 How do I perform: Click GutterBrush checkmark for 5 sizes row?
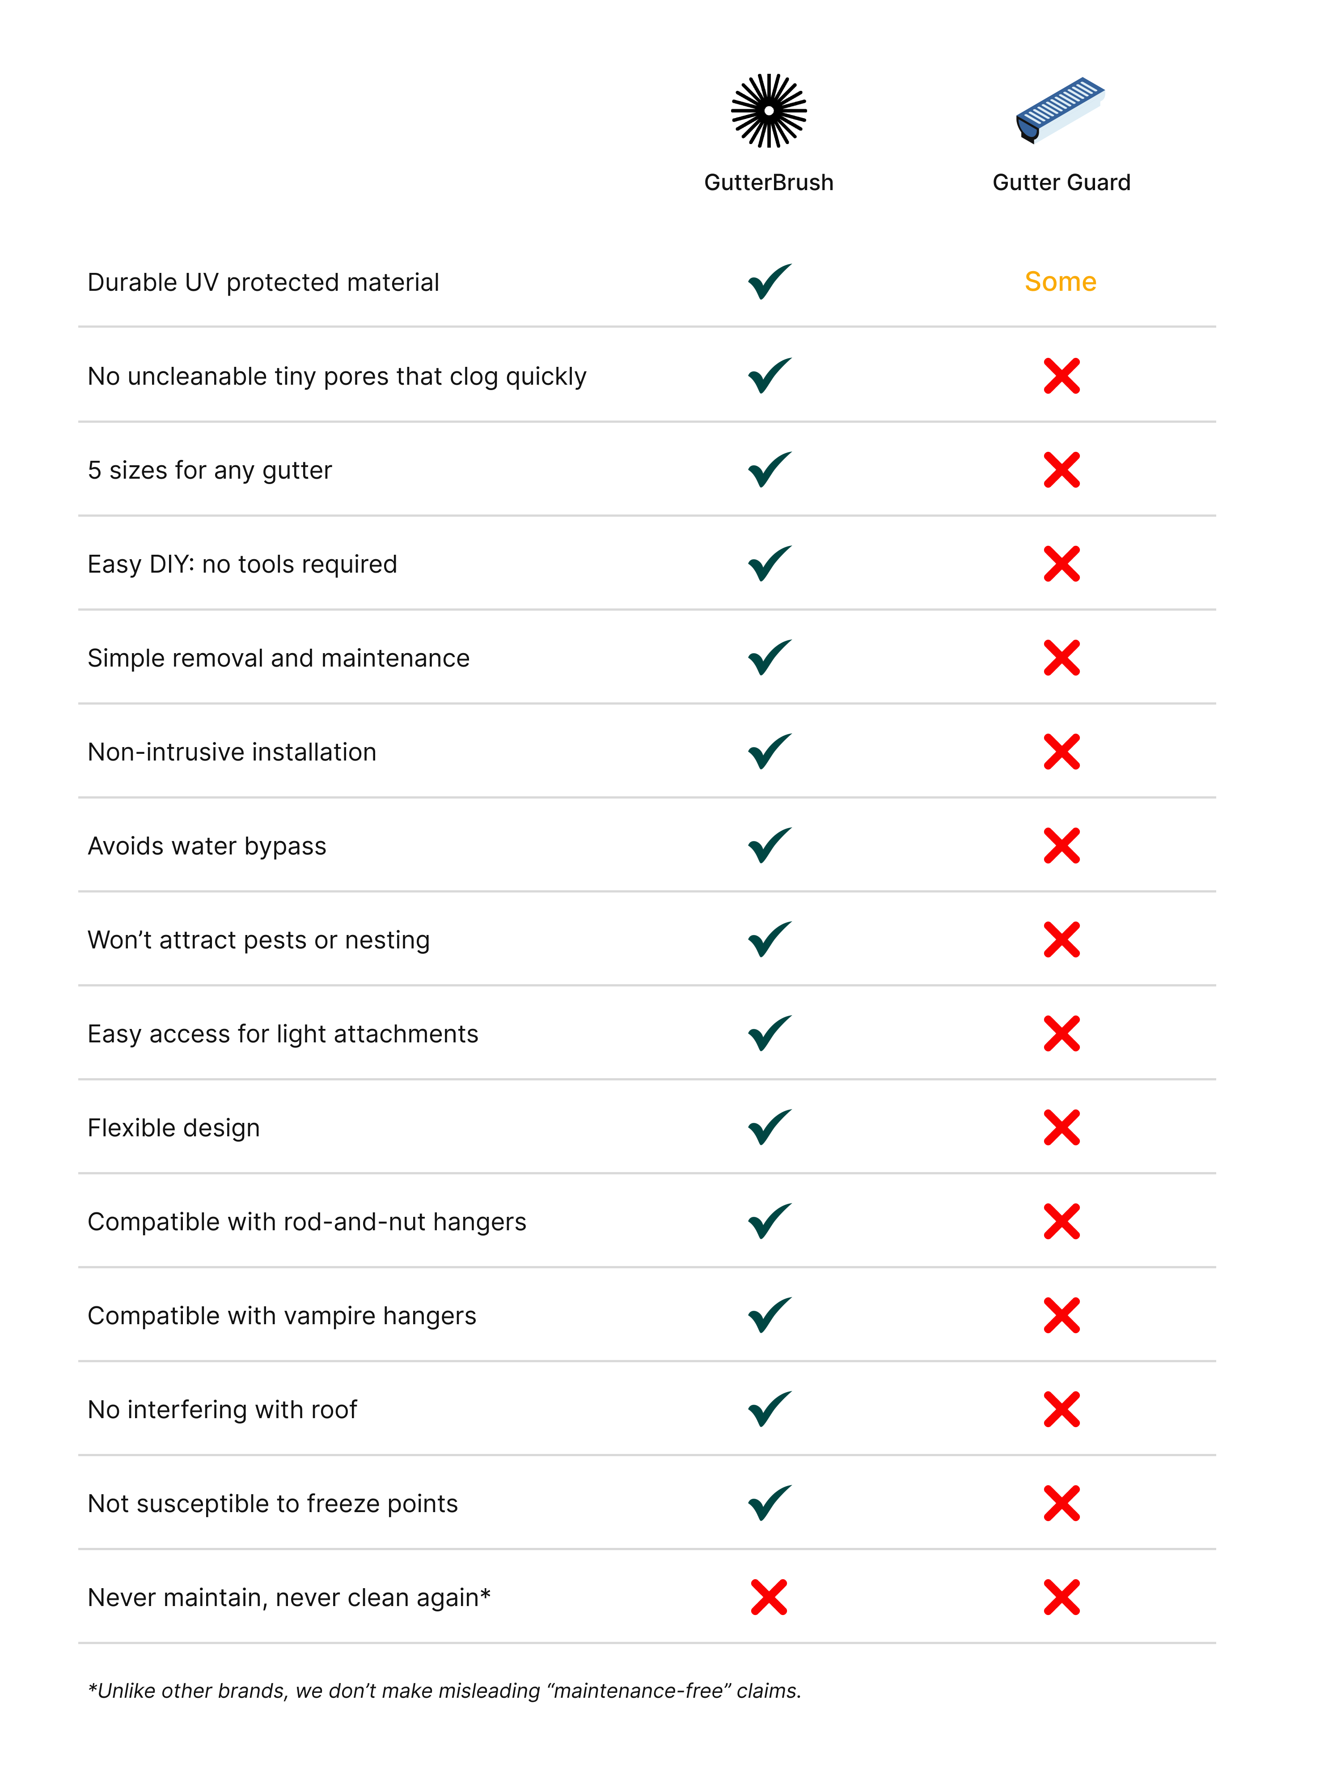770,470
